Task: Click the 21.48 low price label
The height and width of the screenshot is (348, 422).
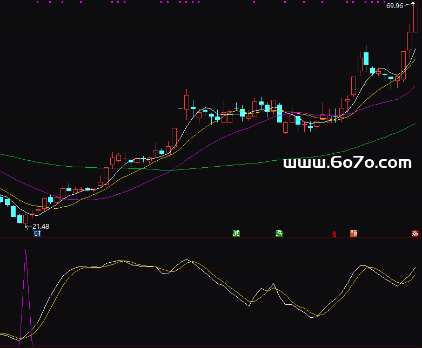Action: pyautogui.click(x=41, y=227)
